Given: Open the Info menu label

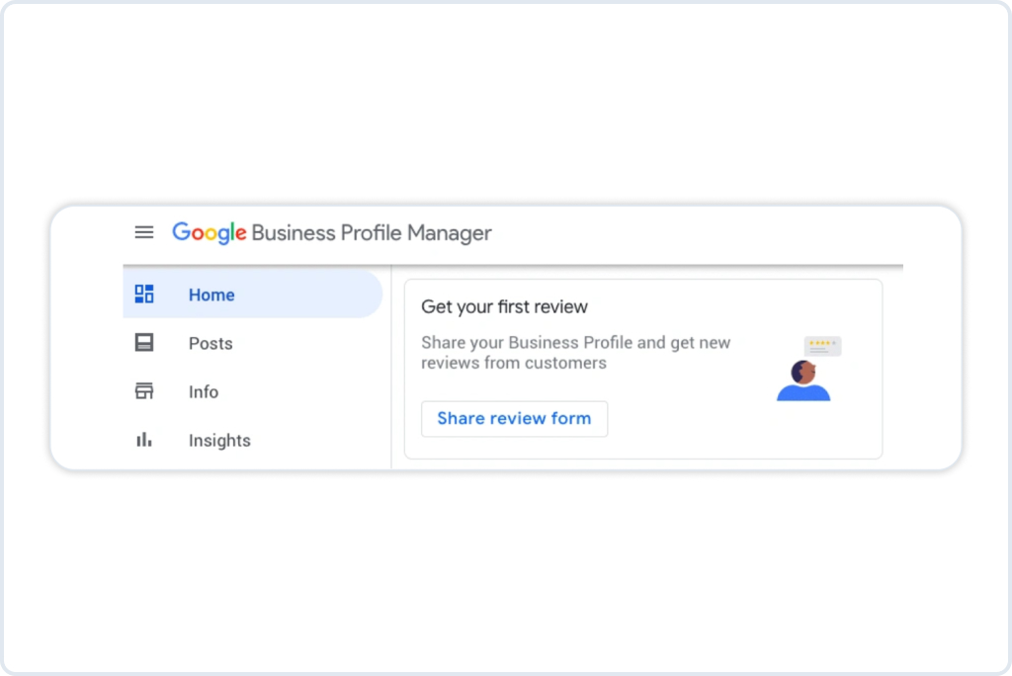Looking at the screenshot, I should 204,392.
